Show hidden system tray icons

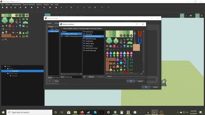(177, 112)
